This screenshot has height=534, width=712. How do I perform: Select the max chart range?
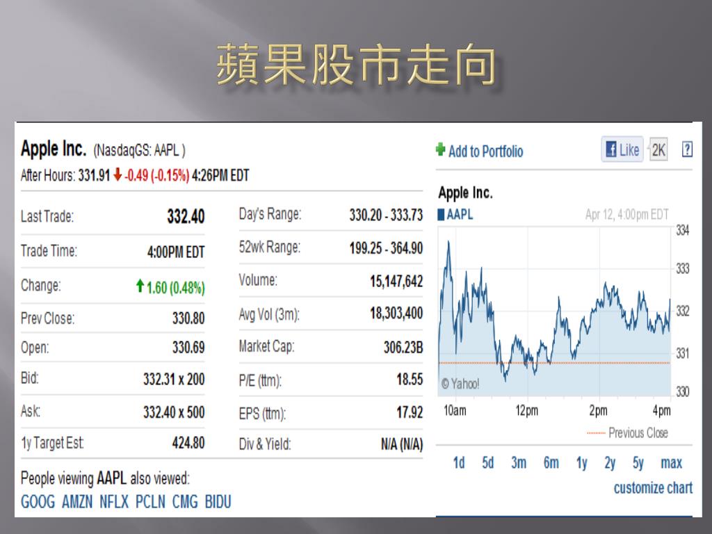pos(671,463)
